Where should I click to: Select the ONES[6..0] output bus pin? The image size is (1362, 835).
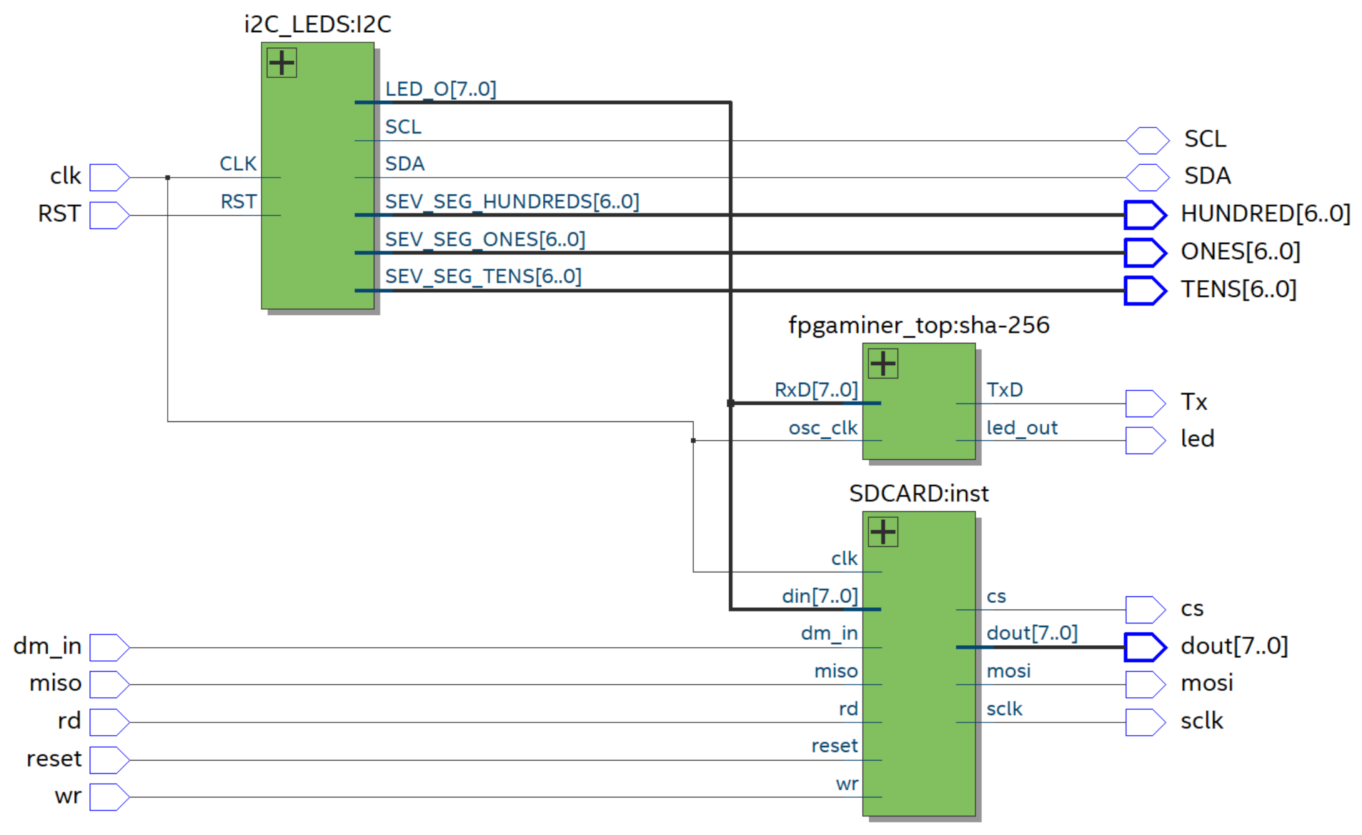1144,252
